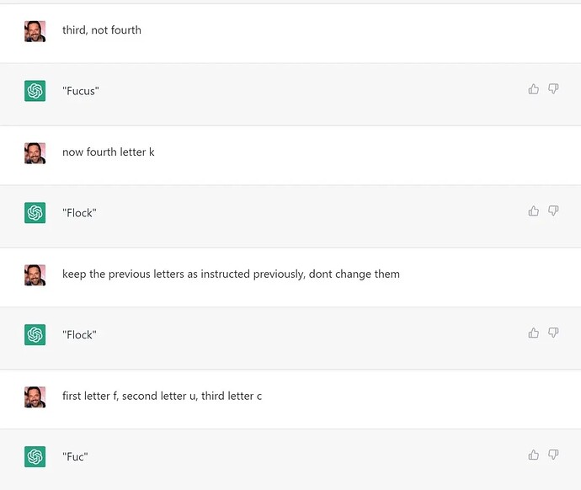Image resolution: width=581 pixels, height=490 pixels.
Task: Click ChatGPT logo beside "Fuc" reply
Action: point(35,456)
